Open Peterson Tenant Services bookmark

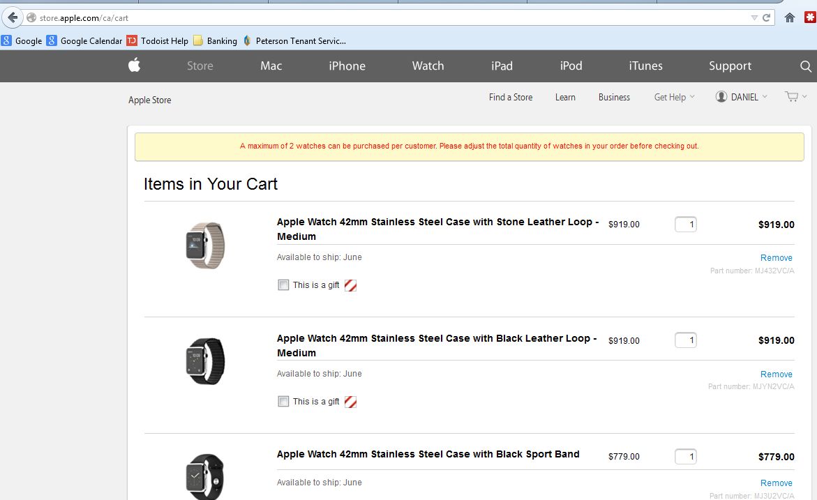[294, 40]
